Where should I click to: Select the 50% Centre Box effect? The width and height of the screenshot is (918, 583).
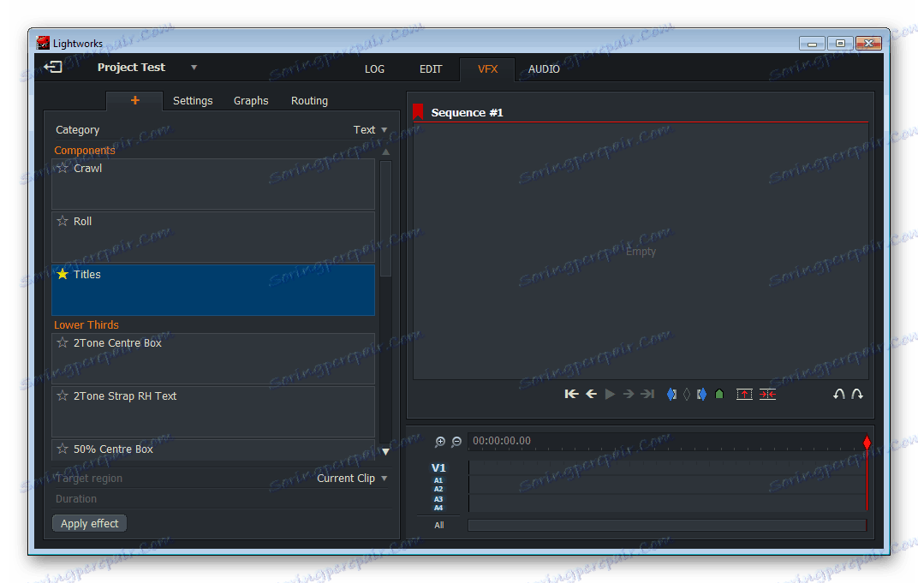pyautogui.click(x=213, y=449)
